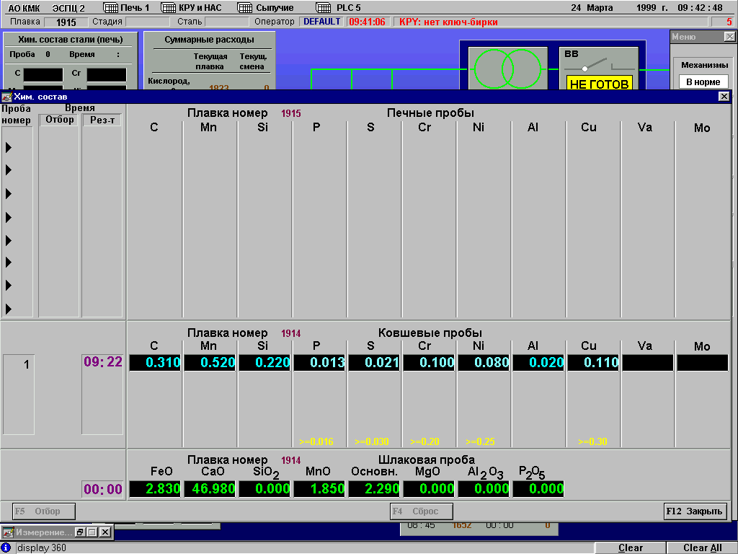Click the Измерение window title icon
Image resolution: width=738 pixels, height=554 pixels.
8,532
